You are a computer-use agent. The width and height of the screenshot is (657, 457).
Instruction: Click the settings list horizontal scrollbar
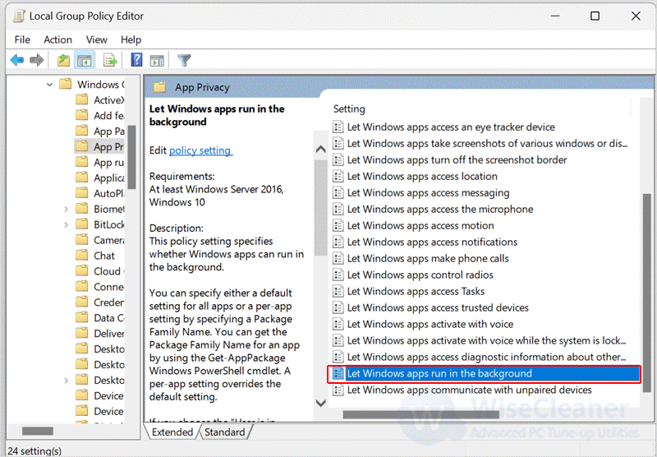pyautogui.click(x=421, y=414)
